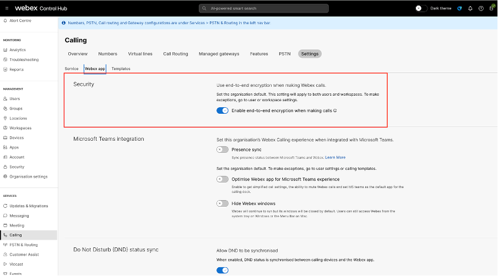Click the search magnifier icon
The image size is (498, 276).
204,9
